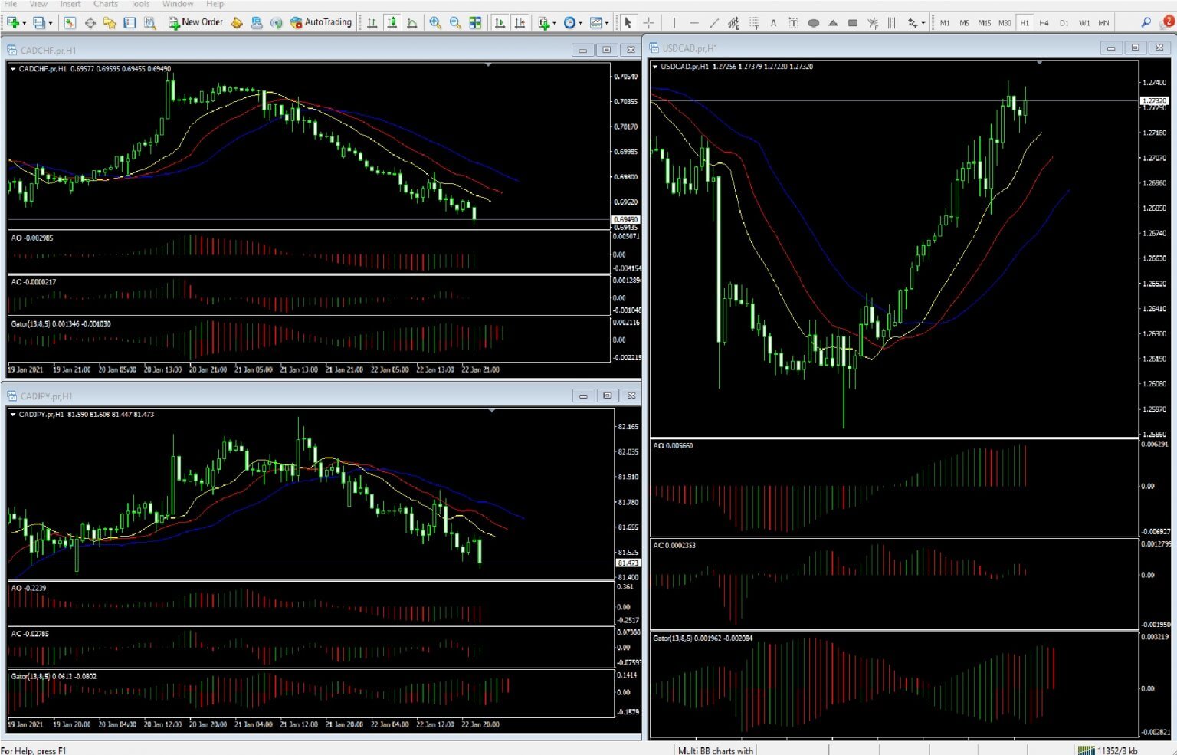This screenshot has height=755, width=1177.
Task: Expand the Periods dropdown arrow
Action: (x=581, y=22)
